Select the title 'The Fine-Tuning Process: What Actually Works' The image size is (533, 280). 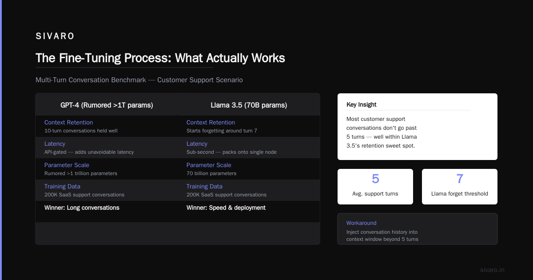[x=160, y=58]
